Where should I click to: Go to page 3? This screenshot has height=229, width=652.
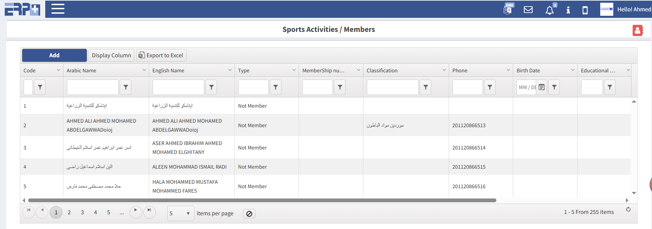tap(82, 213)
